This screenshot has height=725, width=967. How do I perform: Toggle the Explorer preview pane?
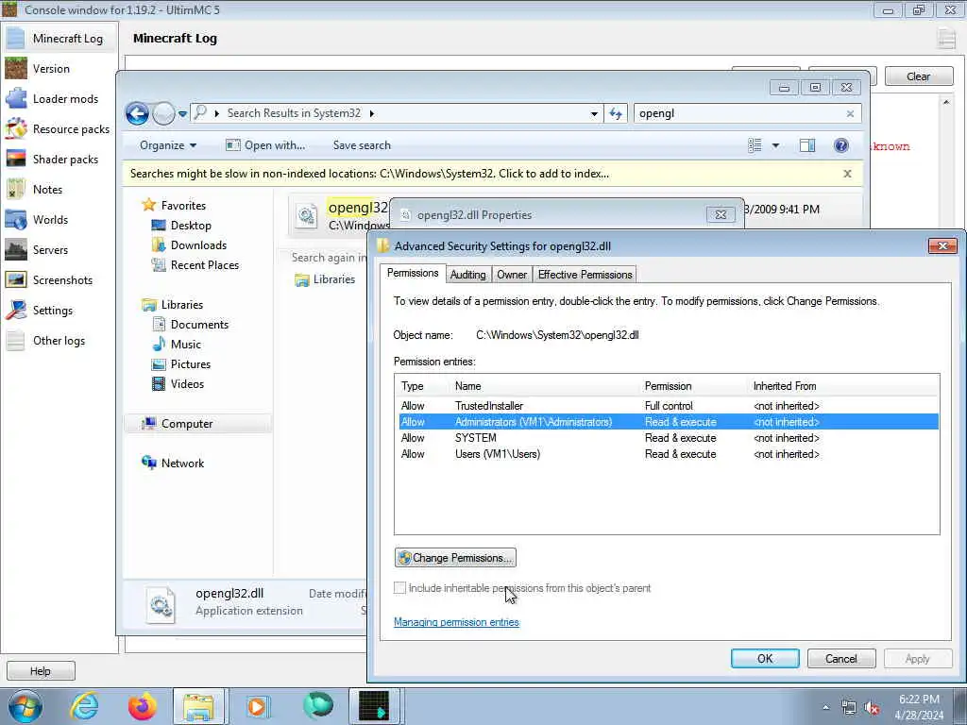click(806, 145)
